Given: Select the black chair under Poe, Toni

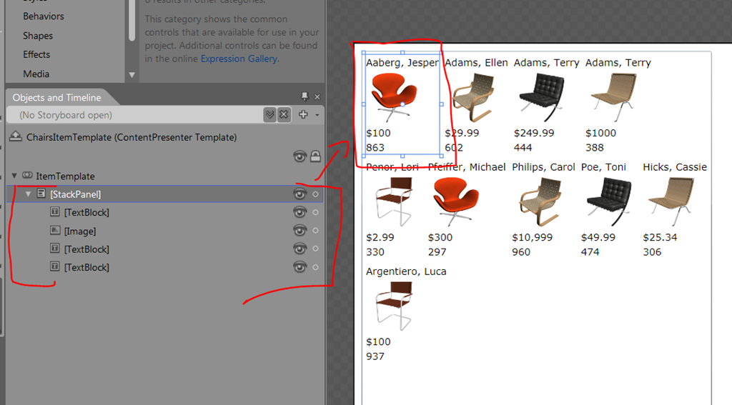Looking at the screenshot, I should pos(609,201).
